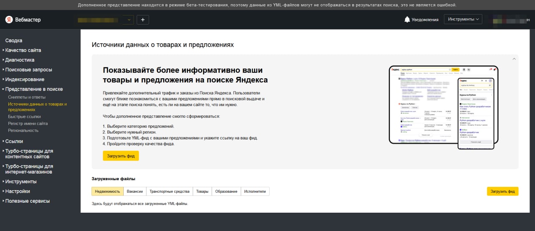Expand Турбо-страницы для интернет-магазинов
The image size is (535, 231).
pos(29,169)
